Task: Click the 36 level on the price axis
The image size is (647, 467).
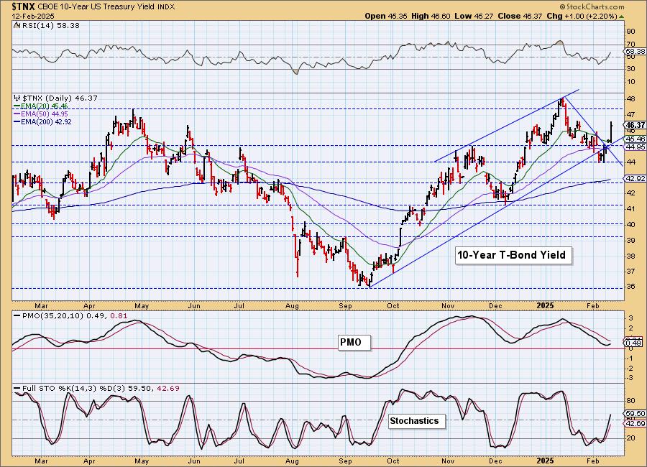Action: [631, 287]
